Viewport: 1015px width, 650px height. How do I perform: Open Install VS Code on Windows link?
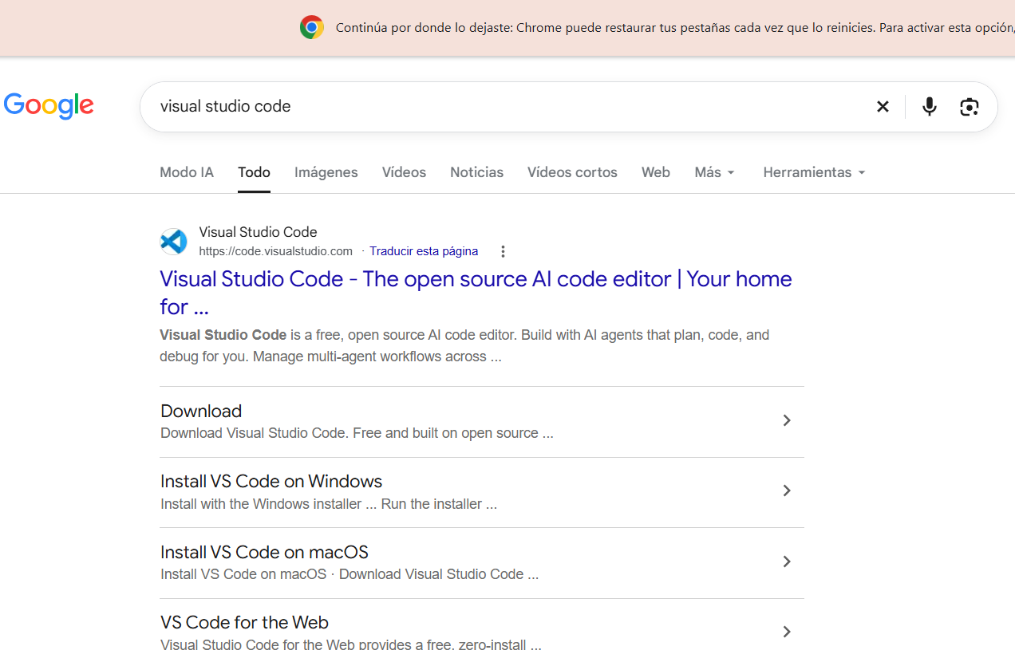[x=271, y=481]
